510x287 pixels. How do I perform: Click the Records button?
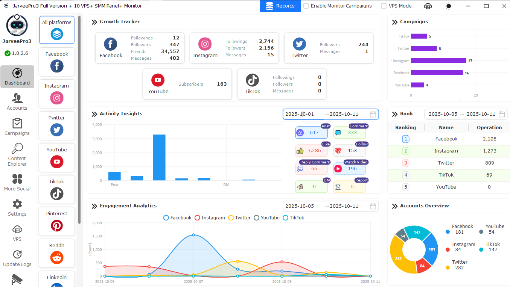coord(280,6)
